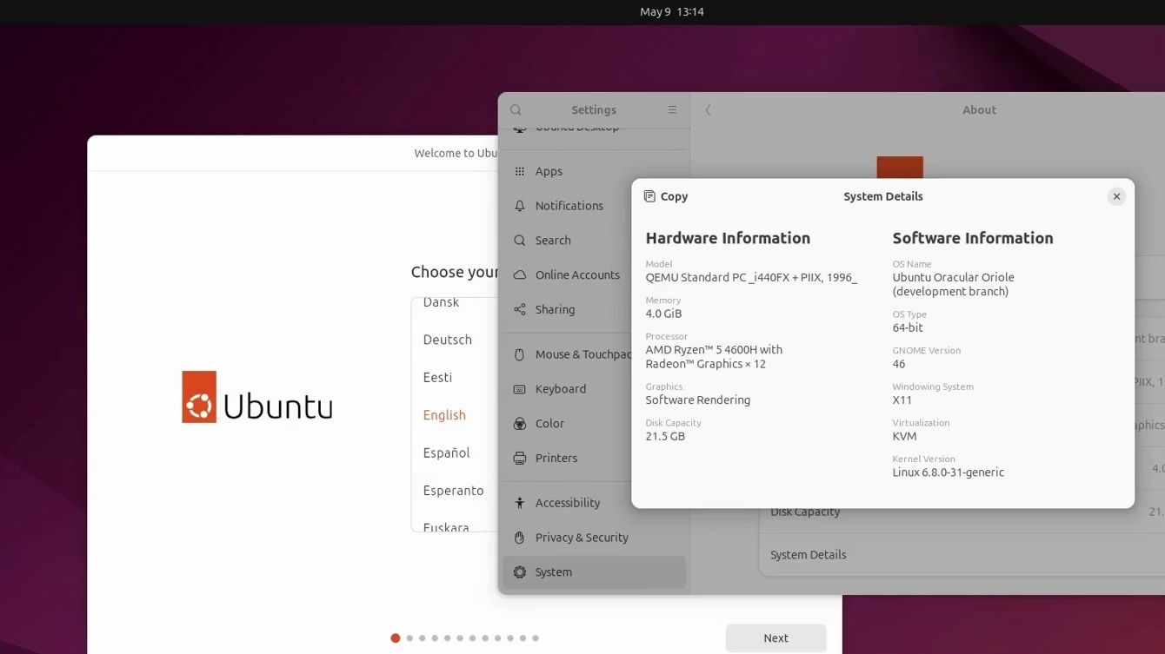
Task: Click the Windowing System value X11
Action: (x=902, y=400)
